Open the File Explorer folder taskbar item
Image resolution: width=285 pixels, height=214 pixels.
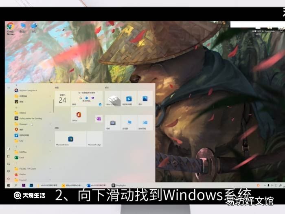[47, 185]
